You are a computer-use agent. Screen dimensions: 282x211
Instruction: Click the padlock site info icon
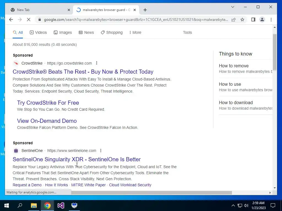40,20
